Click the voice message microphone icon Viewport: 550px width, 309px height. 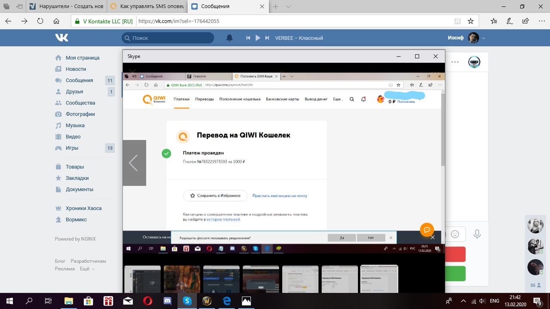477,234
